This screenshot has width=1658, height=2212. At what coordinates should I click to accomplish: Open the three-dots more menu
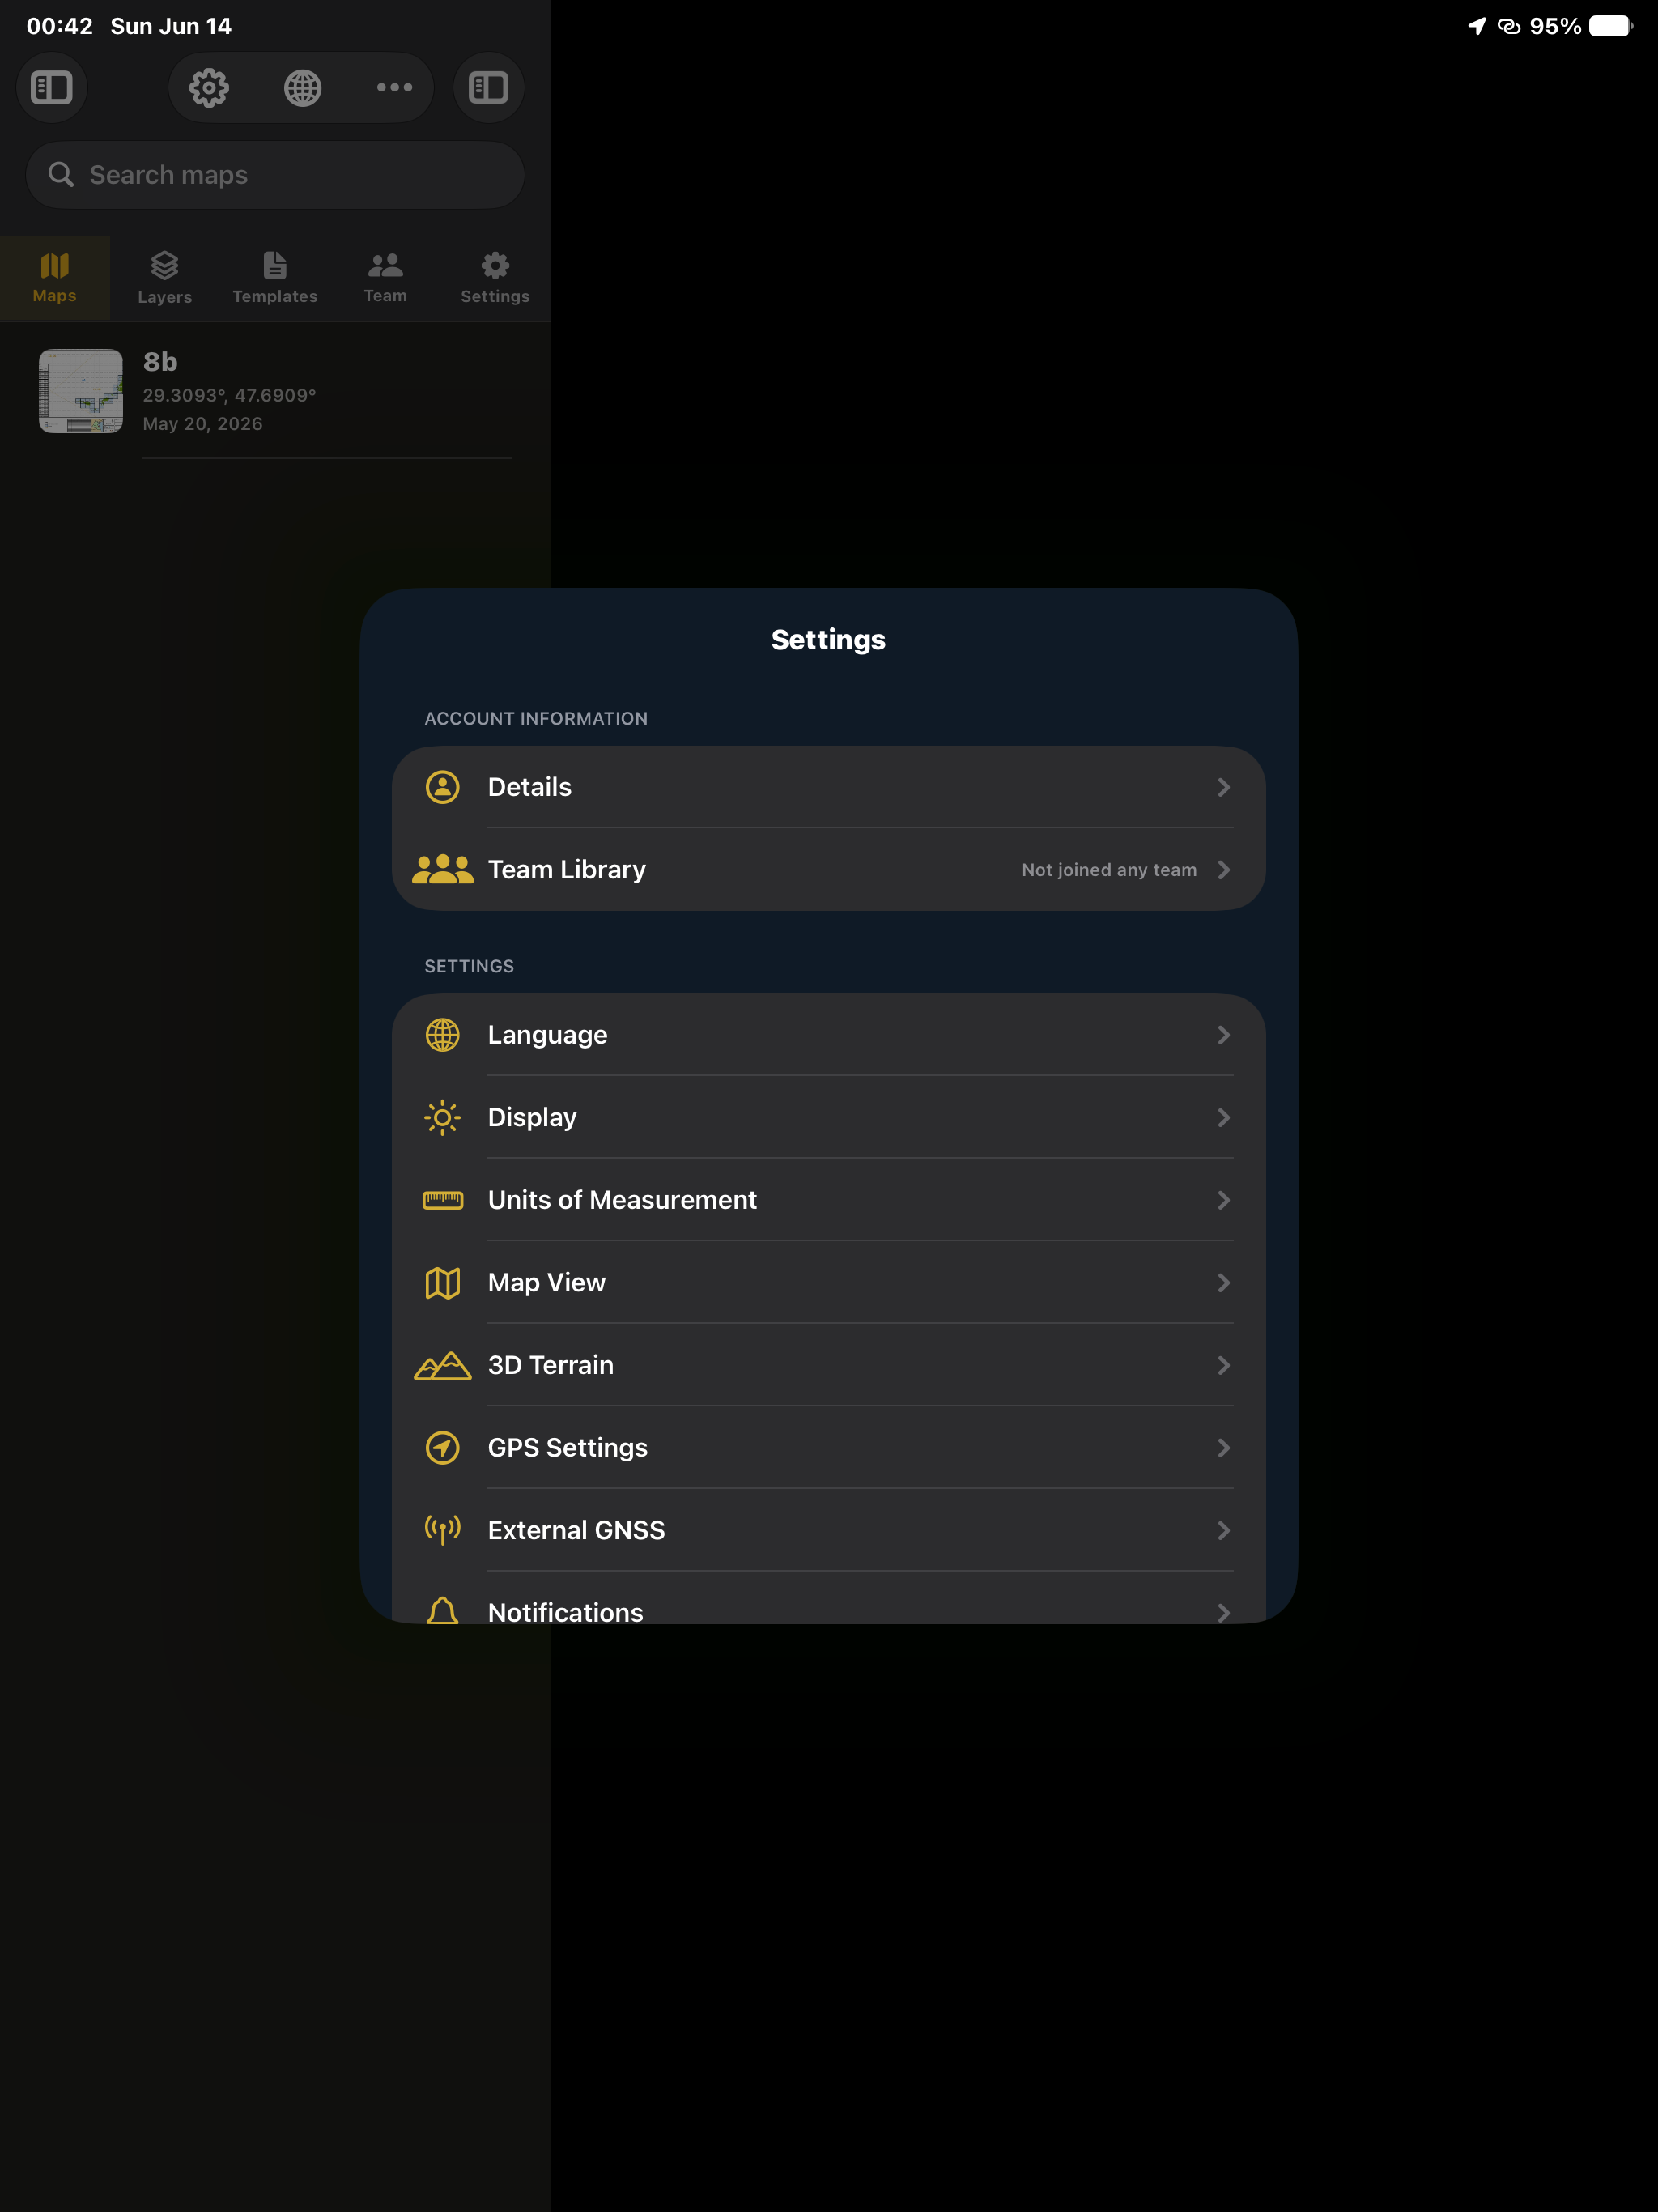click(394, 88)
